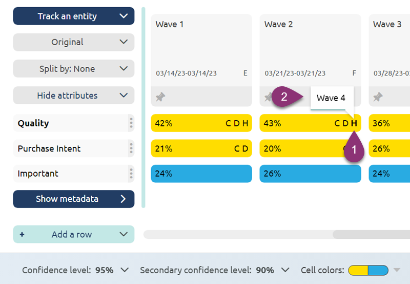Open the Split by: None dropdown
Screen dimensions: 410x284
pyautogui.click(x=73, y=69)
